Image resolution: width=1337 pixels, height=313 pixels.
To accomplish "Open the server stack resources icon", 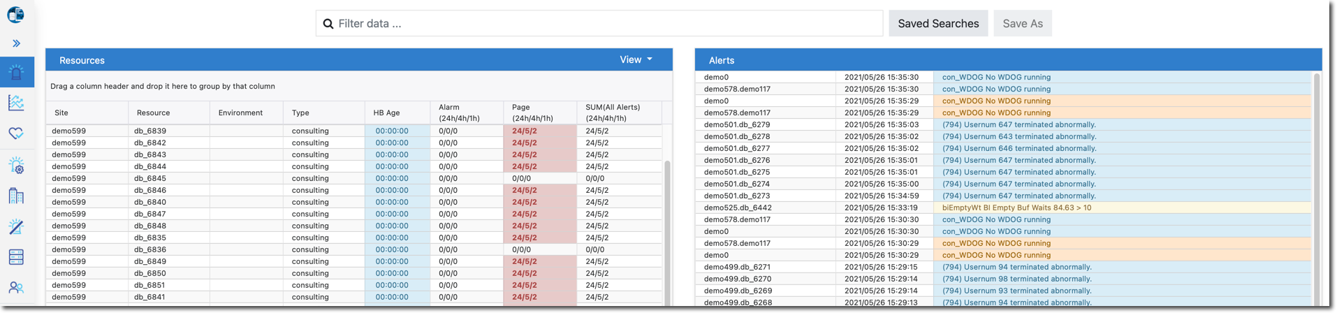I will [x=16, y=257].
